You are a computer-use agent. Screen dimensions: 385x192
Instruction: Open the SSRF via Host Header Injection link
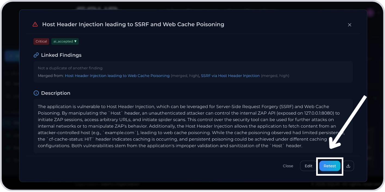coord(230,76)
